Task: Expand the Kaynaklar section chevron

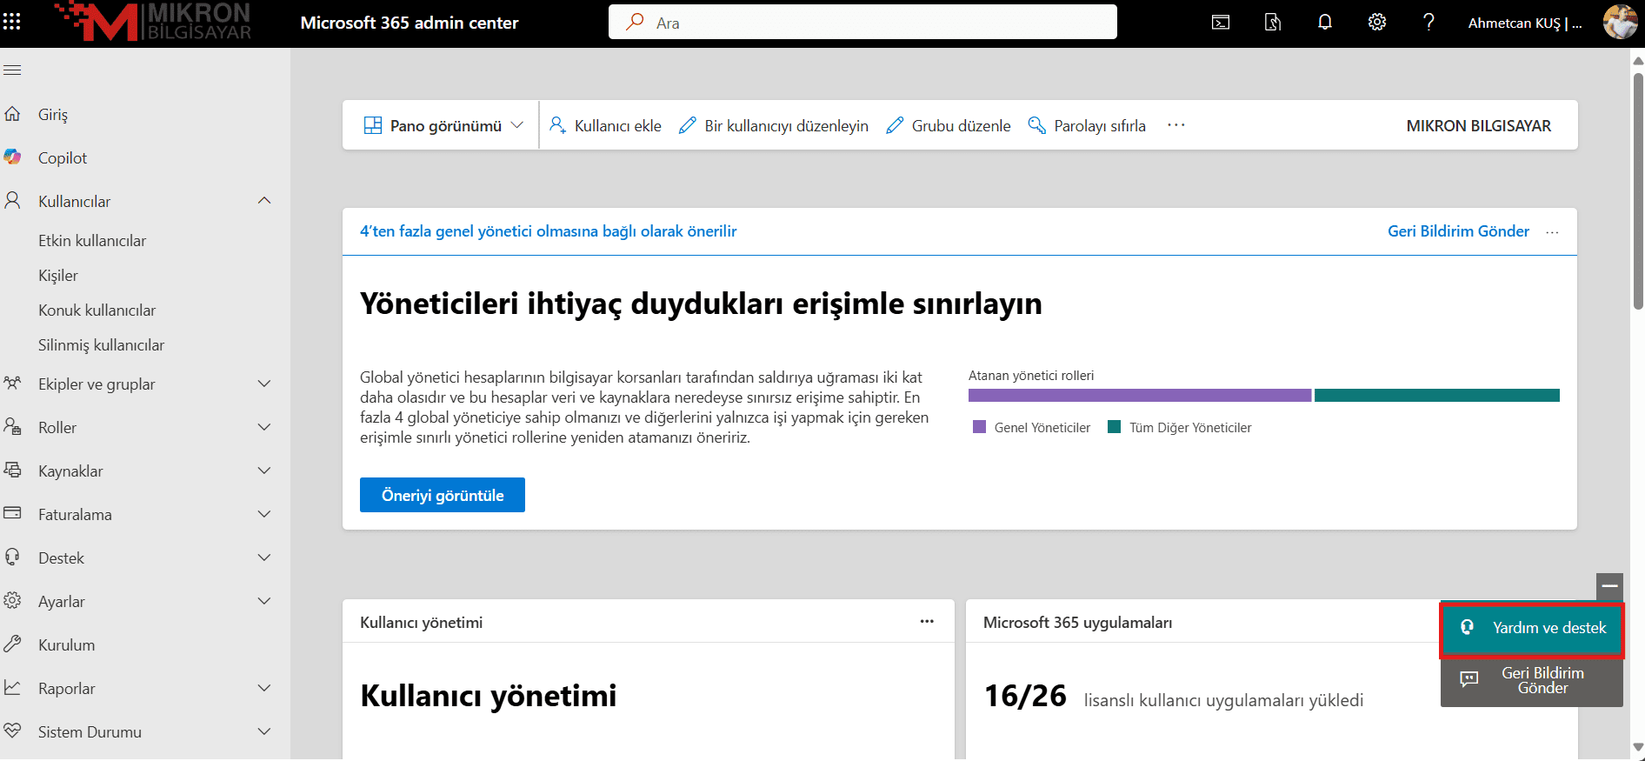Action: [x=264, y=471]
